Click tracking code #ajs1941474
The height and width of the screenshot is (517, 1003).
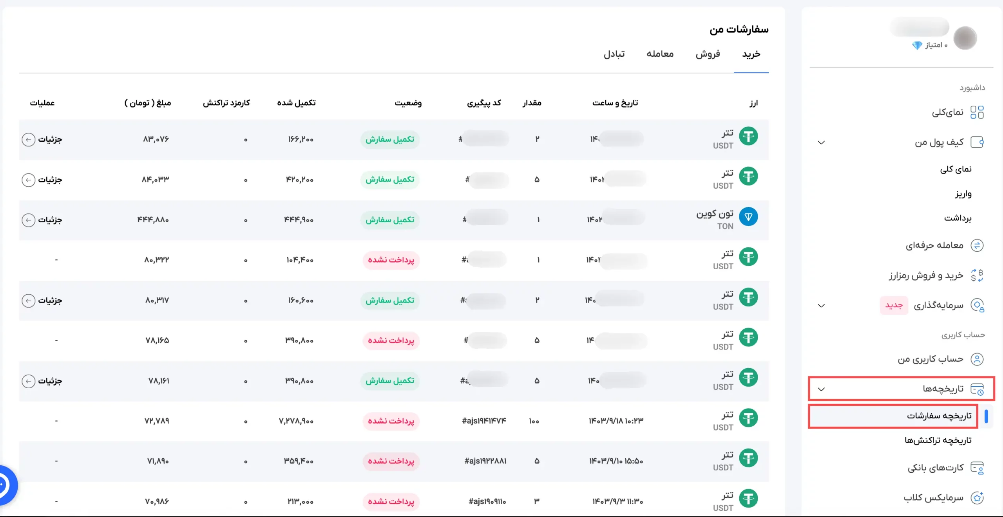484,421
